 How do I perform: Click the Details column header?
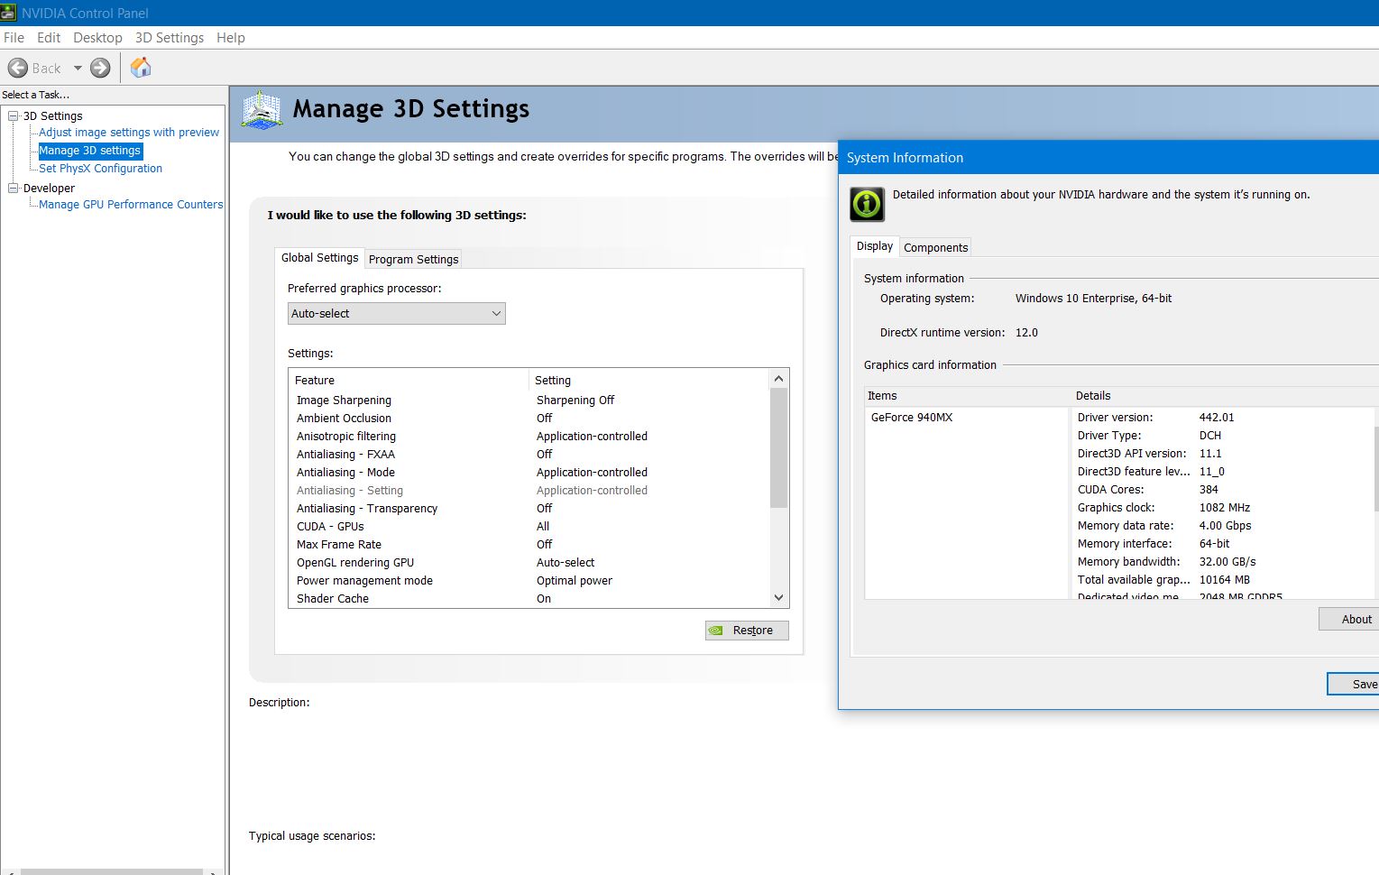pos(1225,396)
